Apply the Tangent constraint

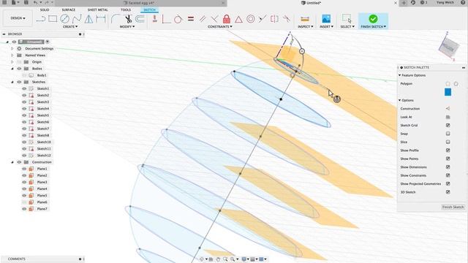tap(178, 19)
